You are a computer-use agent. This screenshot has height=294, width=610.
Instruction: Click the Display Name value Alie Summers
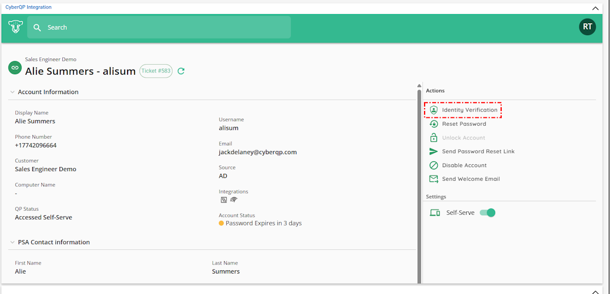(x=35, y=121)
